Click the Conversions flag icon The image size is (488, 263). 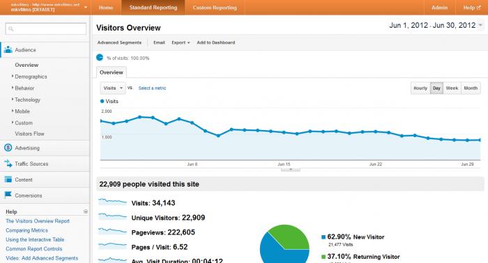(x=8, y=195)
